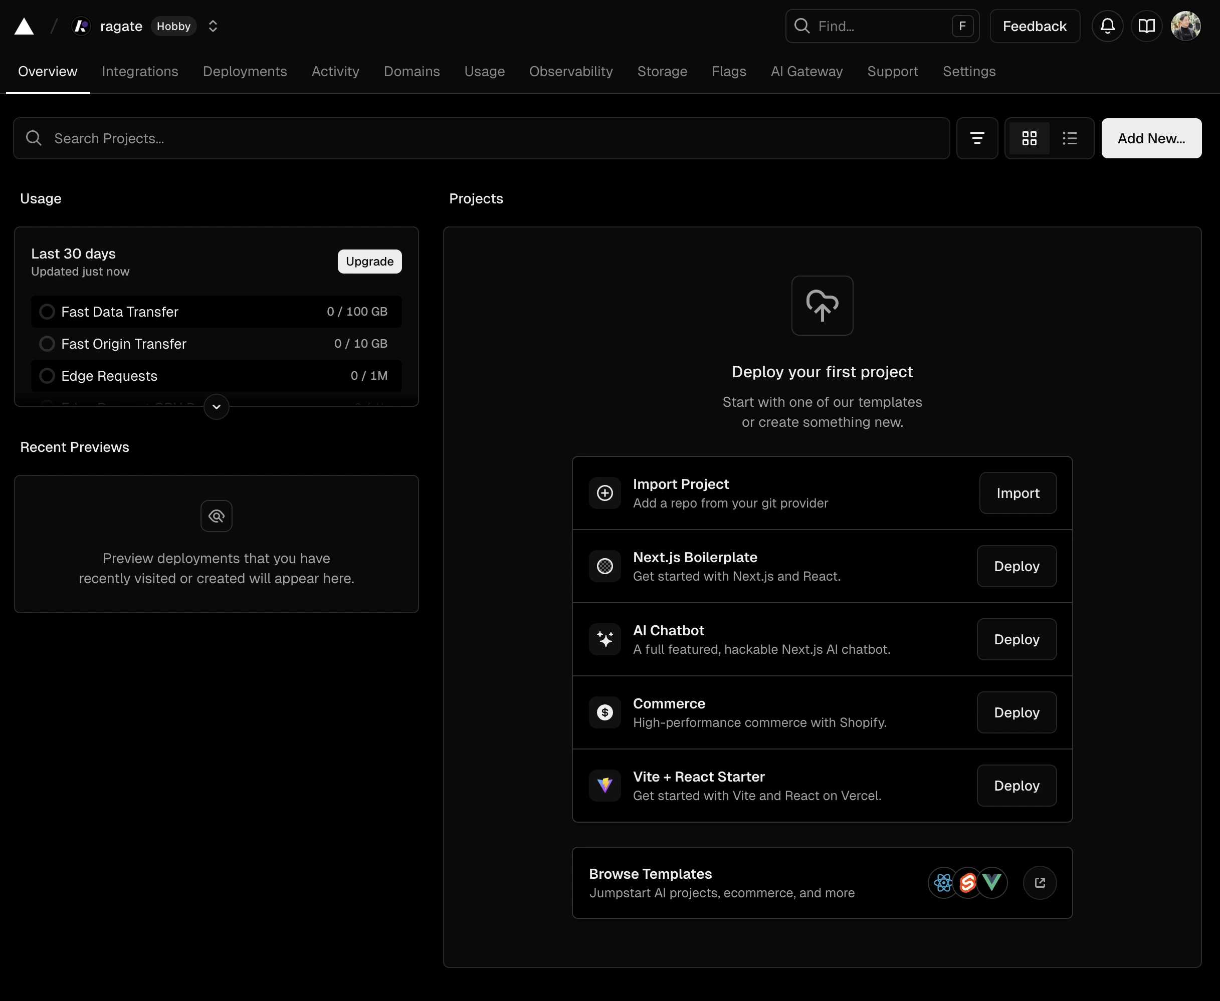Deploy the AI Chatbot template
The width and height of the screenshot is (1220, 1001).
point(1017,639)
